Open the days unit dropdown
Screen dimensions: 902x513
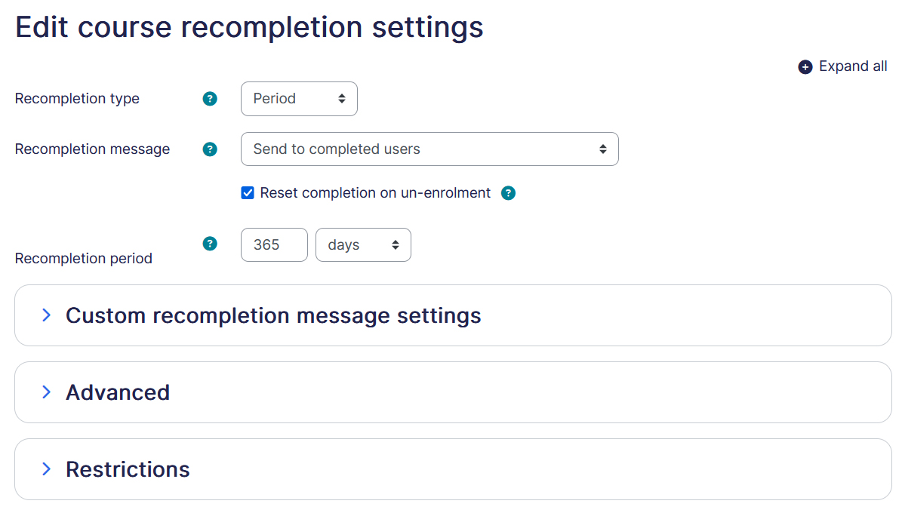[363, 244]
